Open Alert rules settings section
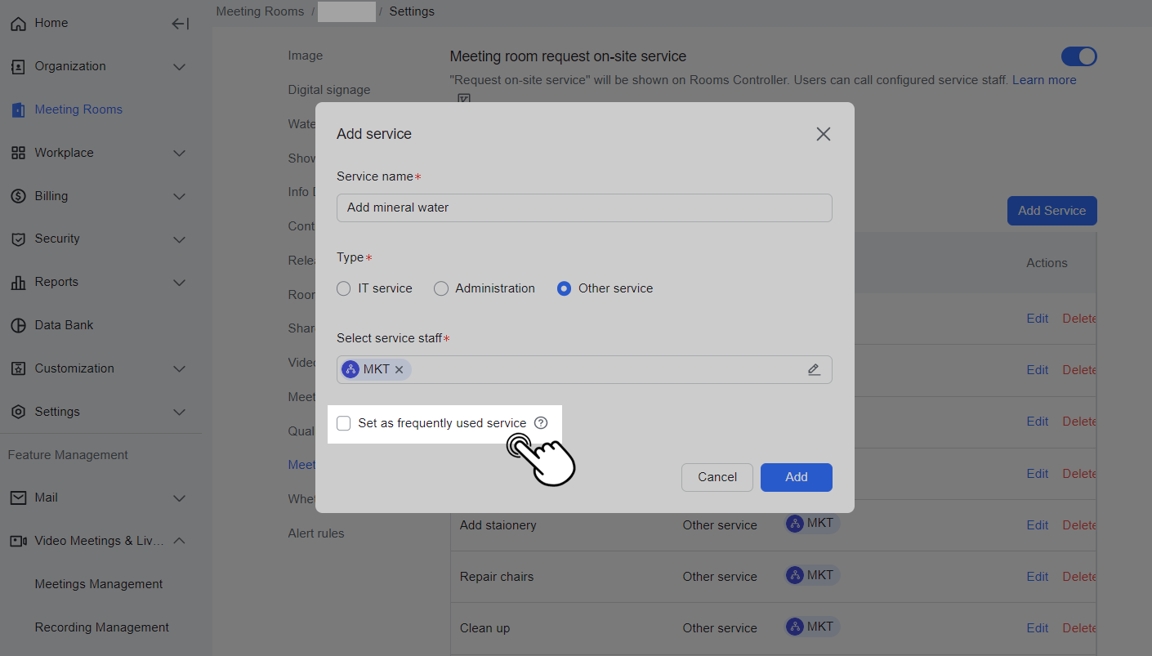1152x656 pixels. tap(316, 533)
